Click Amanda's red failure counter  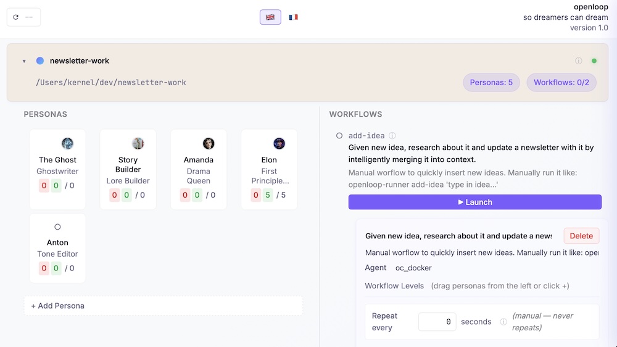[185, 195]
